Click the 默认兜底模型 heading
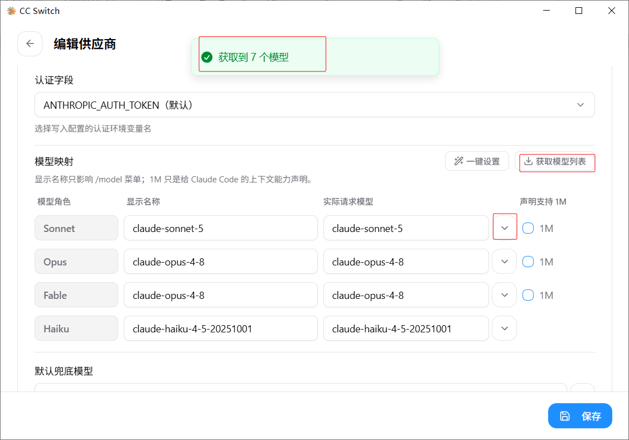 pyautogui.click(x=64, y=371)
